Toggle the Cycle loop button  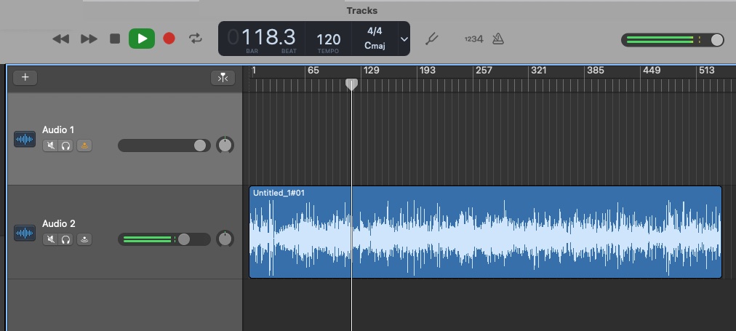tap(196, 39)
